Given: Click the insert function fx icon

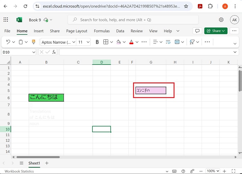Looking at the screenshot, I should click(54, 52).
